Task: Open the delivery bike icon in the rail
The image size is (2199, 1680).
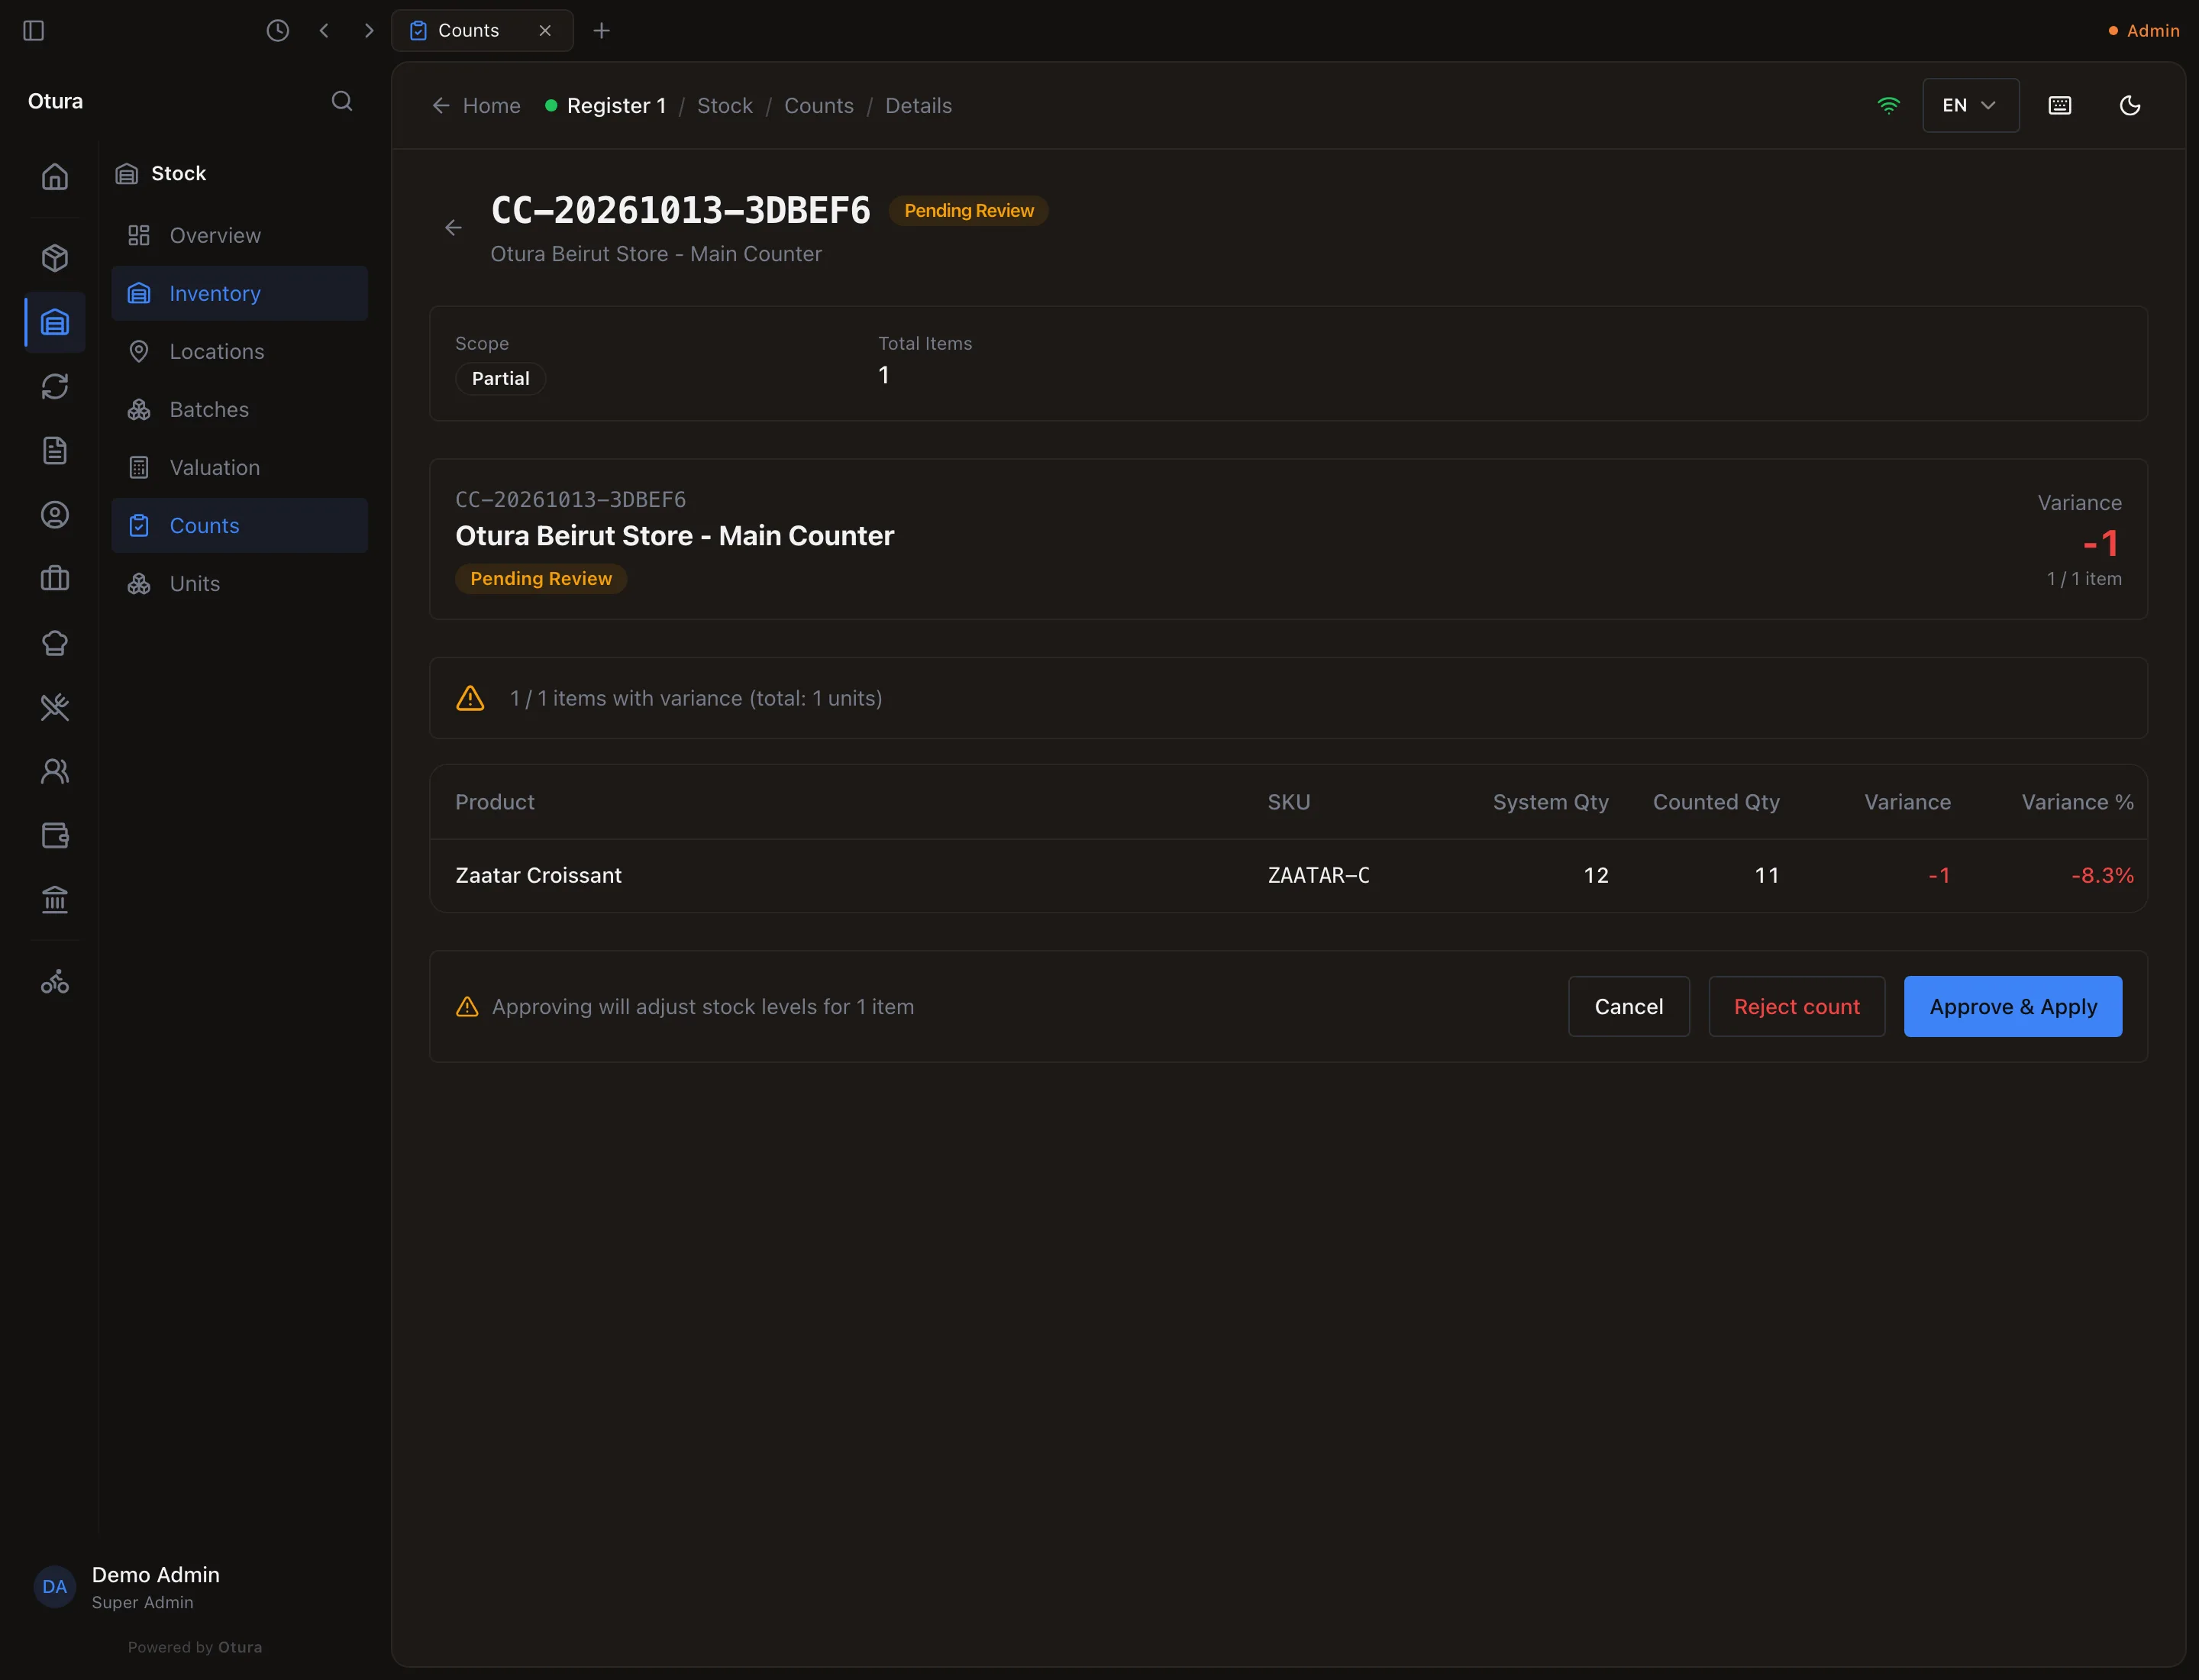Action: [55, 982]
